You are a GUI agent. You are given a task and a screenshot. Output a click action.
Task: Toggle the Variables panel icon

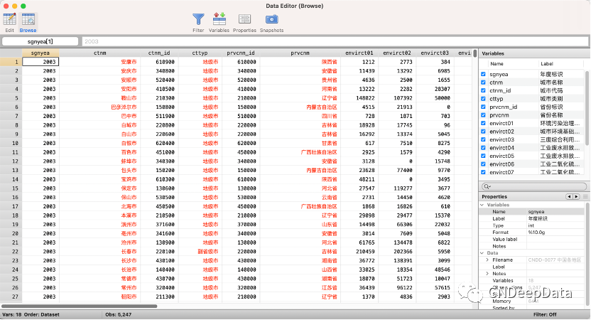[x=219, y=19]
